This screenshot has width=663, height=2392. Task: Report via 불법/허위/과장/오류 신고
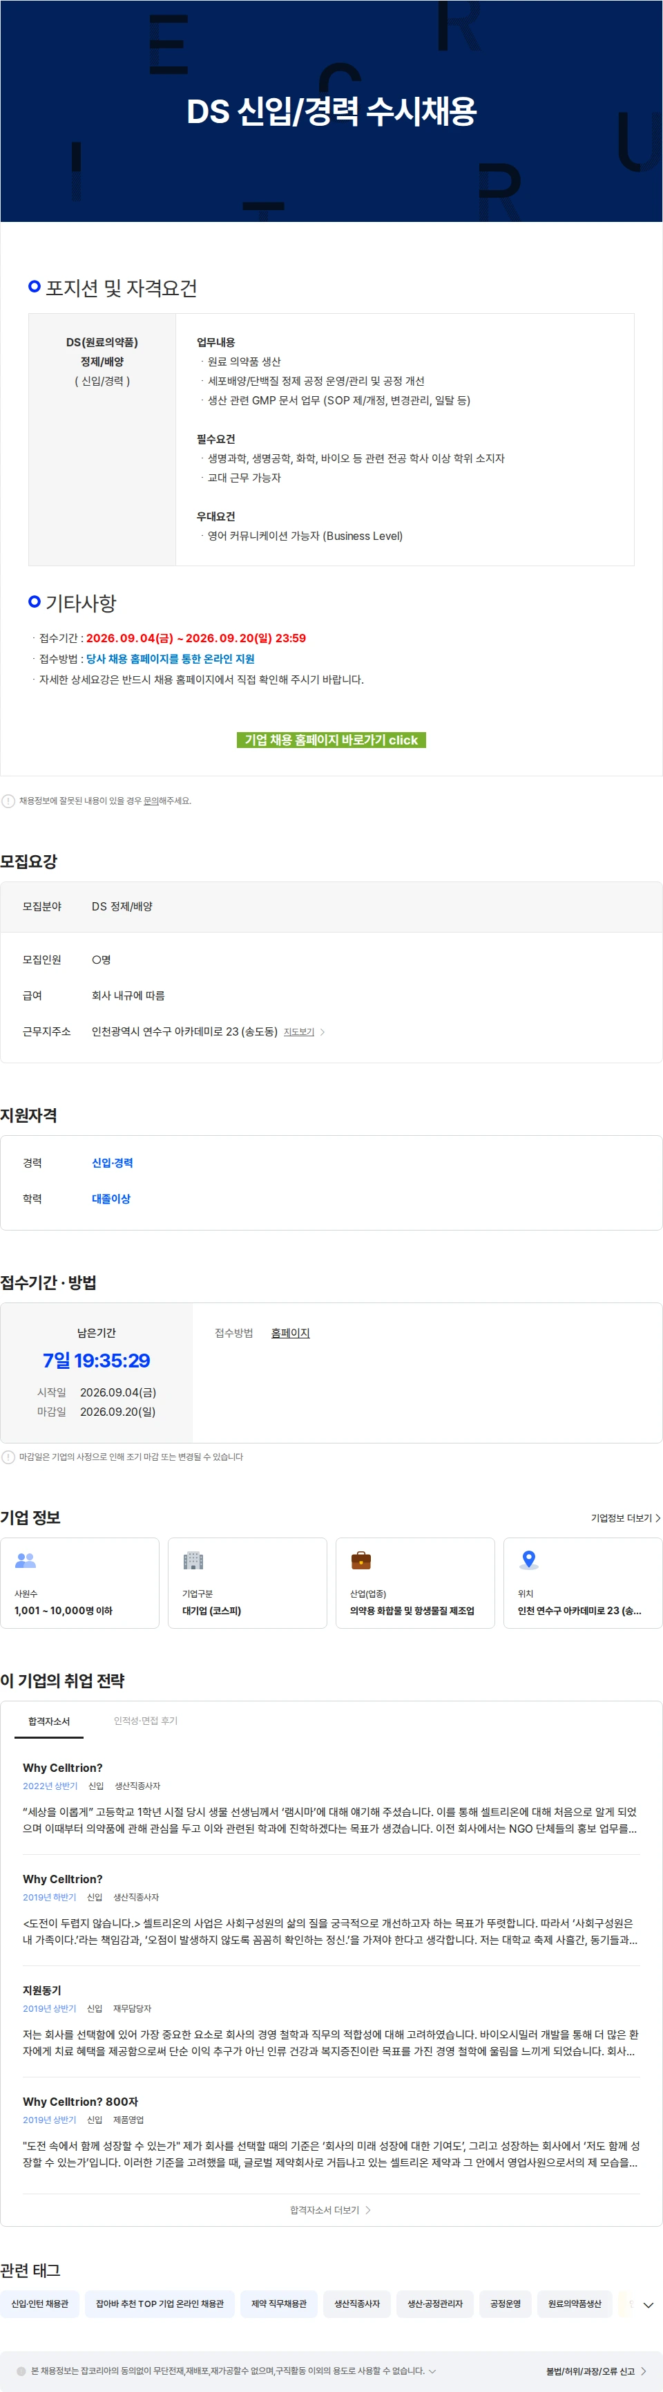pyautogui.click(x=595, y=2371)
